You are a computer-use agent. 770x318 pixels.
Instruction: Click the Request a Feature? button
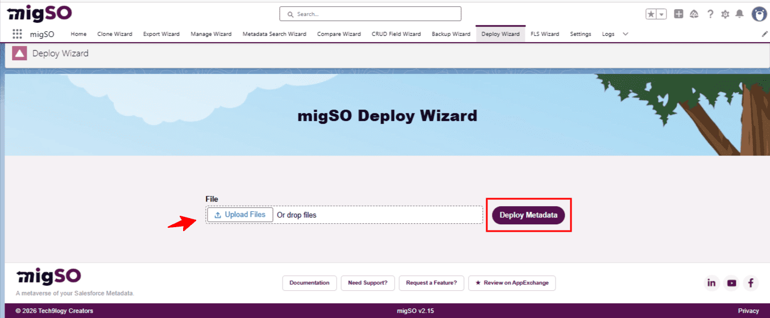[x=432, y=283]
